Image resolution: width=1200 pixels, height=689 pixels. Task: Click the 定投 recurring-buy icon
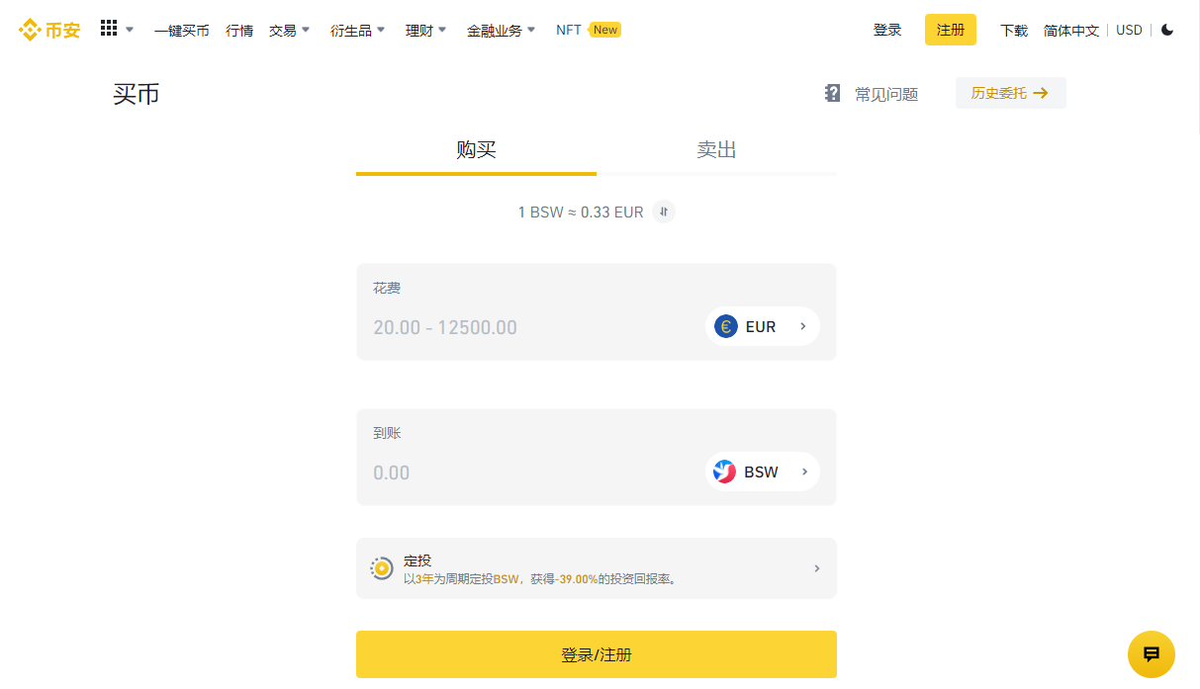382,567
